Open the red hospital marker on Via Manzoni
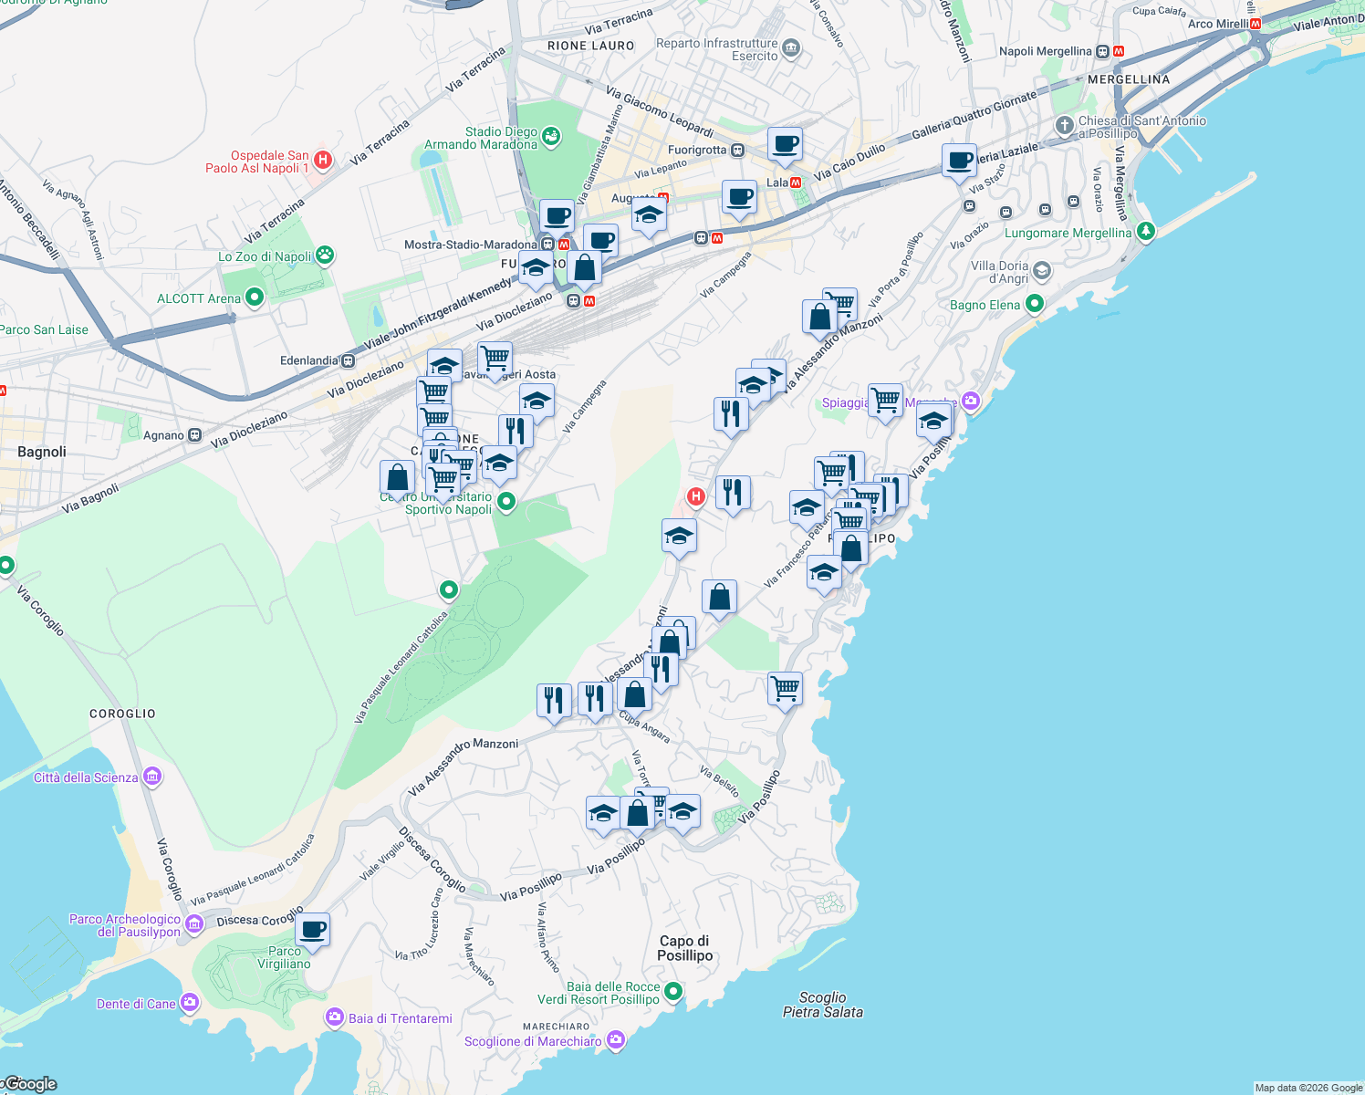 point(696,495)
